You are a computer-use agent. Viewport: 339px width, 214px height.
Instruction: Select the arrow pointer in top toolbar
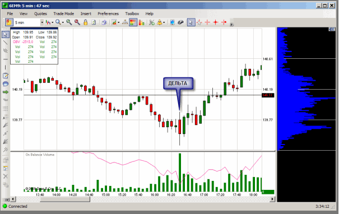191,22
